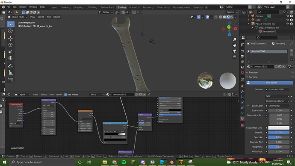Open the viewport Options button
Screen dimensions: 295x166
[232, 12]
